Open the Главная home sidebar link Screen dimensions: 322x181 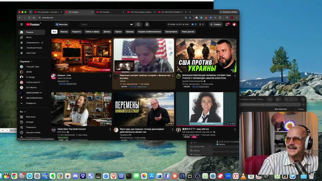click(x=31, y=32)
